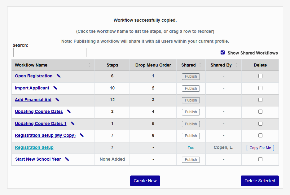The image size is (290, 195).
Task: Open the Import Applicant workflow link
Action: click(32, 88)
